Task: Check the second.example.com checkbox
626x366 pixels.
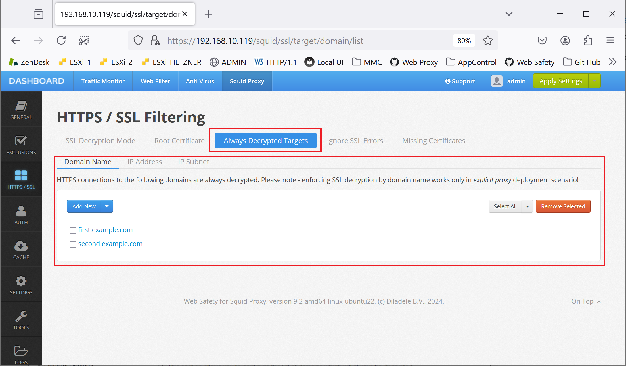Action: 73,244
